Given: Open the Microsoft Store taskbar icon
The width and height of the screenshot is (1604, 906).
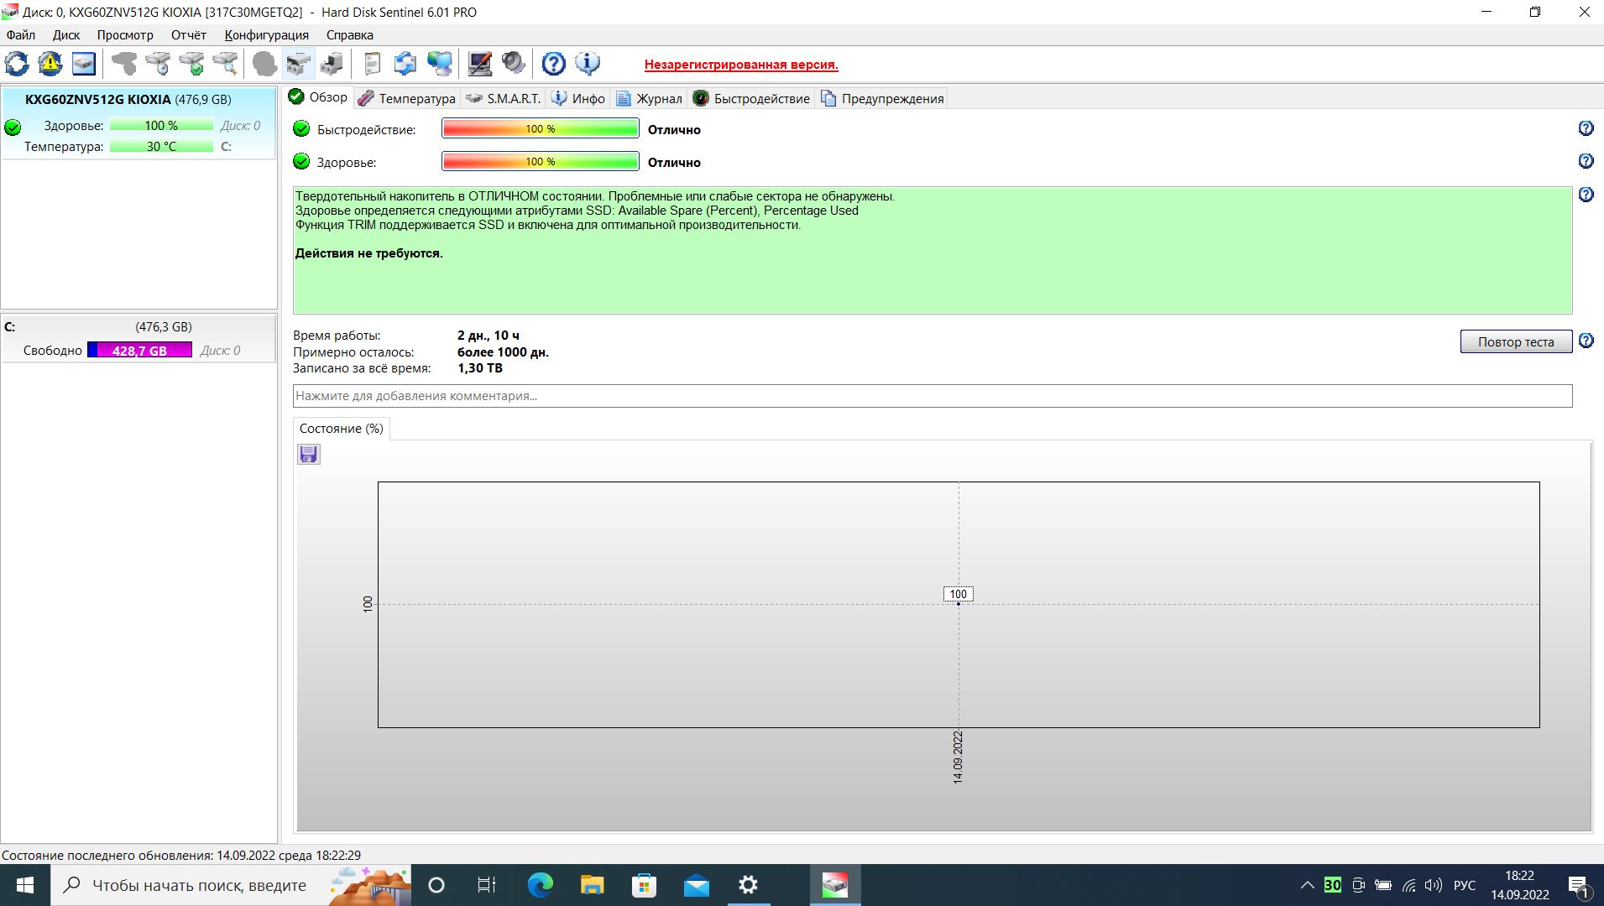Looking at the screenshot, I should [x=644, y=885].
